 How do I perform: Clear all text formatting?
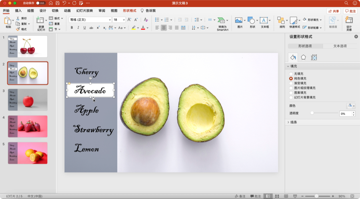pos(146,20)
